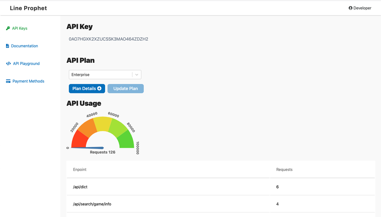Viewport: 381px width, 217px height.
Task: Click the 20000 gauge scale label
Action: click(x=74, y=127)
